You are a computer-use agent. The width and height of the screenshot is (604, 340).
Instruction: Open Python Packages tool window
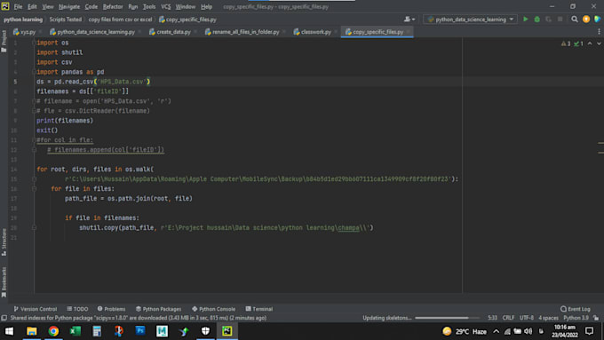click(x=158, y=309)
